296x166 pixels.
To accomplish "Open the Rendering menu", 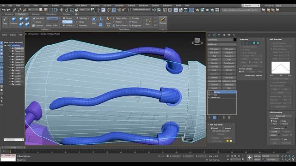I will (x=95, y=6).
